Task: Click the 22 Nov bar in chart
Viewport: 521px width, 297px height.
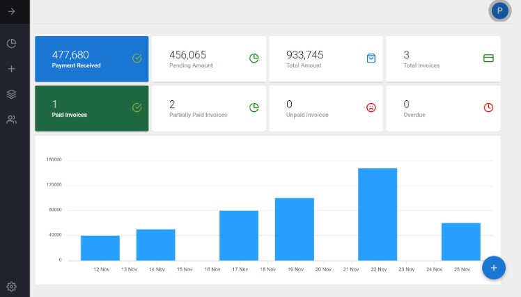Action: pos(378,214)
